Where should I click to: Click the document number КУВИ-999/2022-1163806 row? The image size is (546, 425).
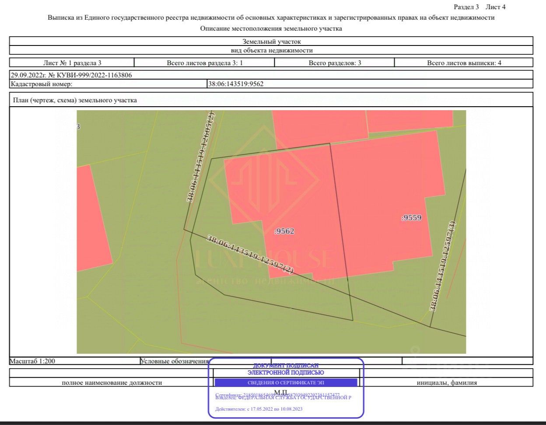coord(71,75)
